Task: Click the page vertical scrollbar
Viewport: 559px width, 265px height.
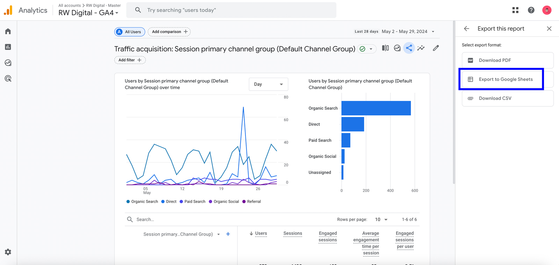Action: (454, 103)
